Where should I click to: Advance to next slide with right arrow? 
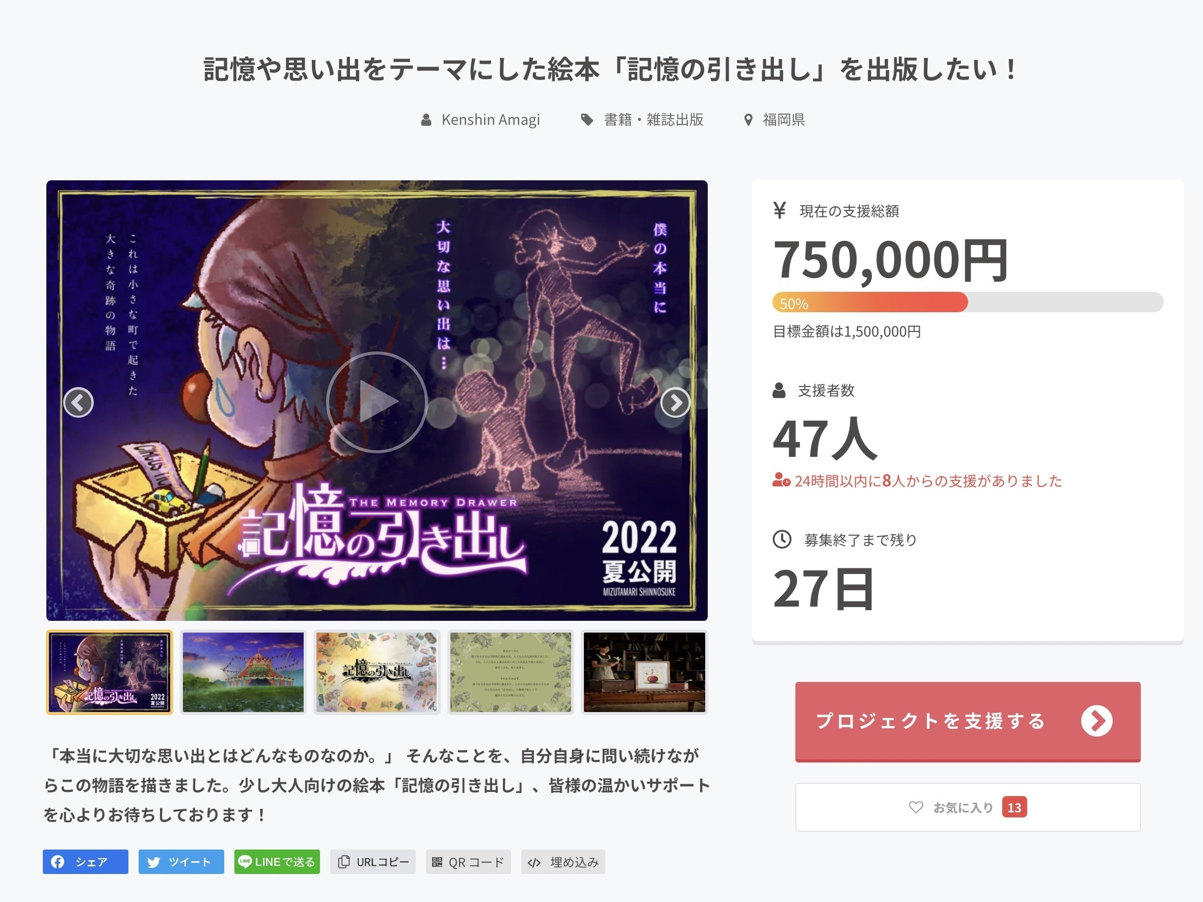click(676, 402)
